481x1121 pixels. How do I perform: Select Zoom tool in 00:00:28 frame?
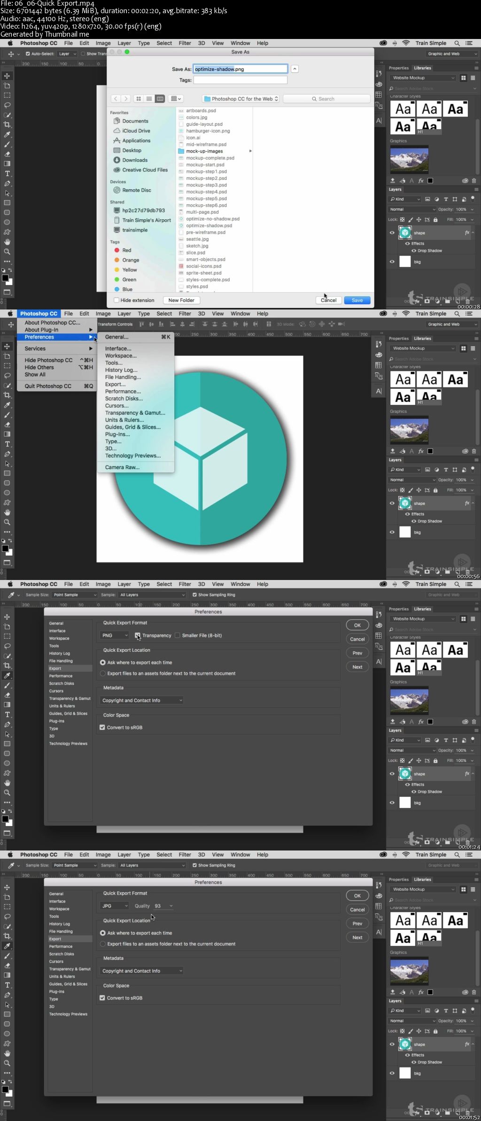pos(7,252)
